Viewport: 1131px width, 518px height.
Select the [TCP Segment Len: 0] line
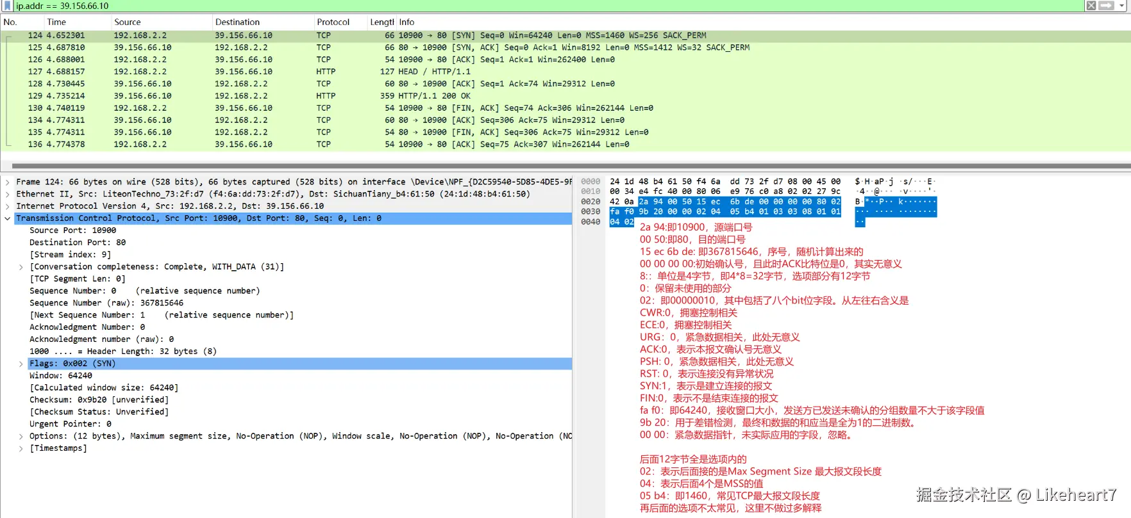[x=77, y=279]
